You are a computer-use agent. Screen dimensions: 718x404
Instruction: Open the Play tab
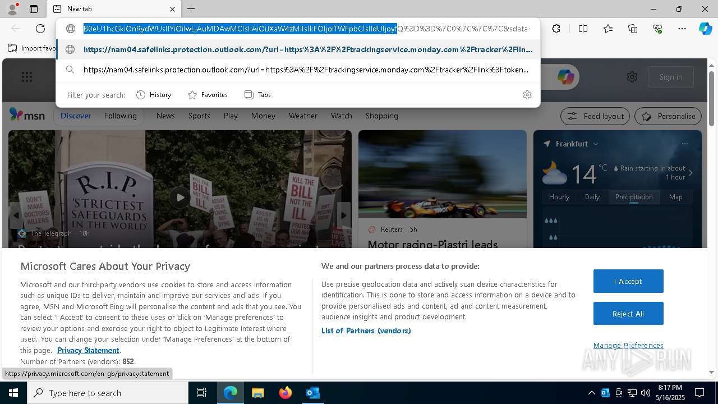click(x=231, y=116)
